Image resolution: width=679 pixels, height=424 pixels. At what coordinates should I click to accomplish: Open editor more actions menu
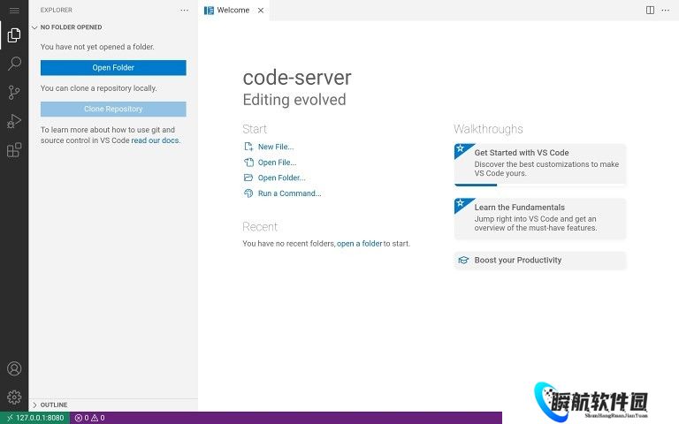(x=666, y=10)
